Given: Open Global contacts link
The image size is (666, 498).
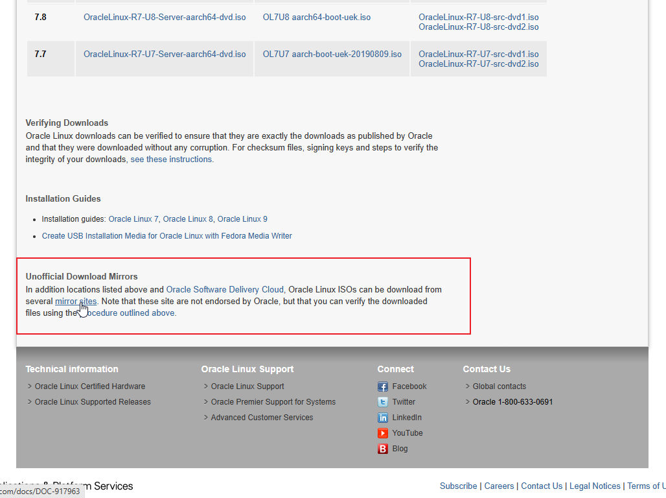Looking at the screenshot, I should tap(499, 386).
